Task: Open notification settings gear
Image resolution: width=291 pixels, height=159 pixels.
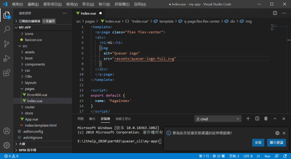Action: click(x=277, y=133)
